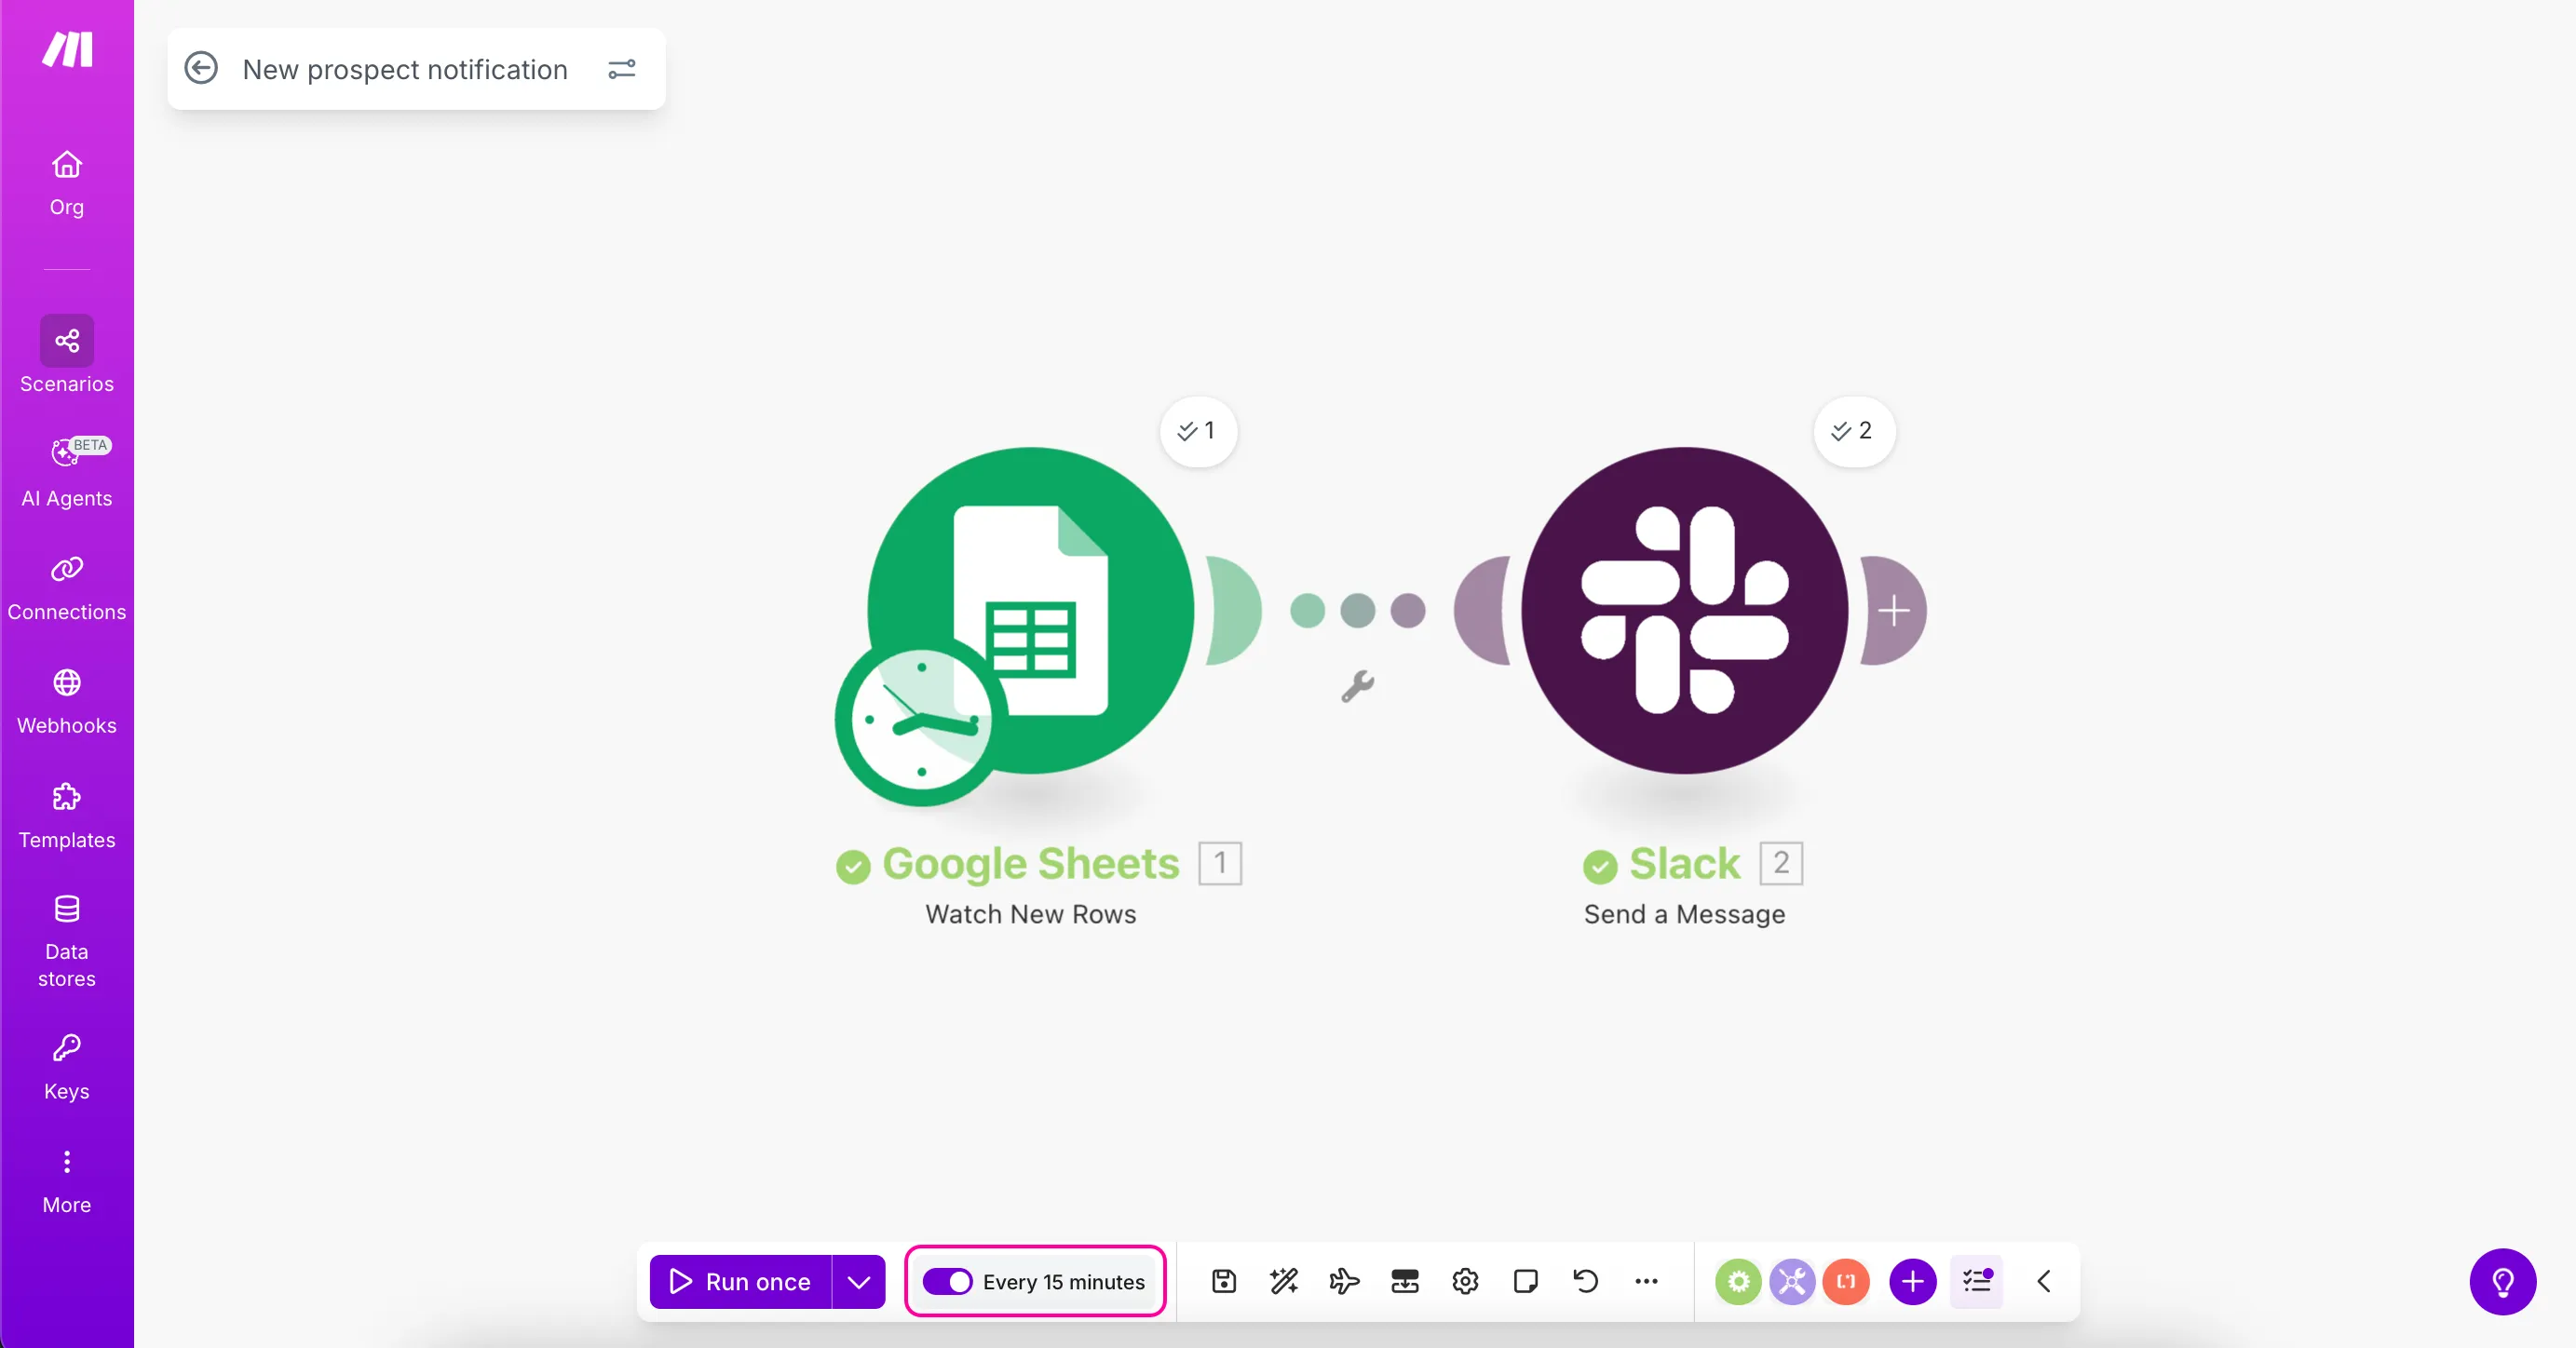Viewport: 2576px width, 1348px height.
Task: Open the 'Every 15 minutes' schedule setting
Action: 1064,1282
